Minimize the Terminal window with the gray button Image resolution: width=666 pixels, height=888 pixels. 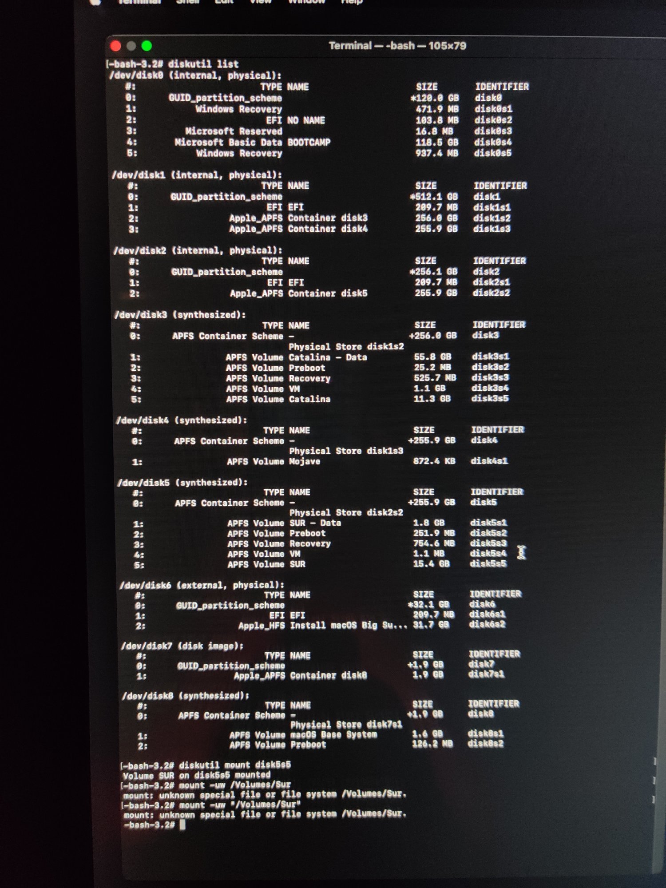coord(131,46)
